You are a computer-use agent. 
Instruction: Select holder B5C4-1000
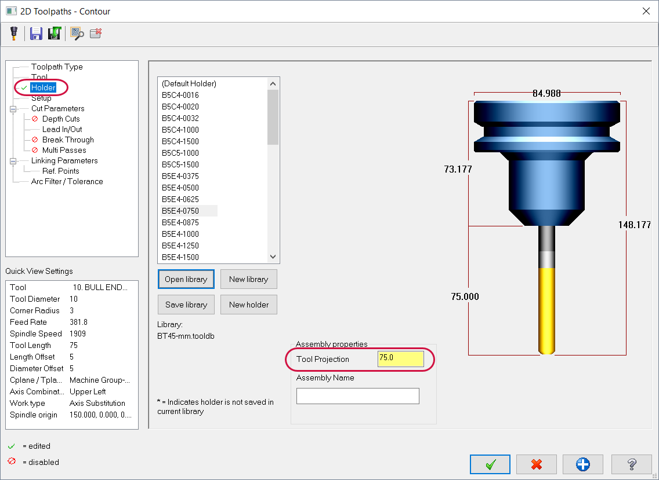click(x=180, y=130)
